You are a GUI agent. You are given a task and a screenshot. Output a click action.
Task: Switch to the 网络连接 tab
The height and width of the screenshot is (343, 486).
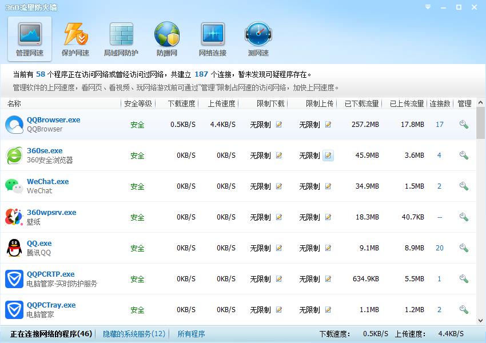(x=212, y=38)
